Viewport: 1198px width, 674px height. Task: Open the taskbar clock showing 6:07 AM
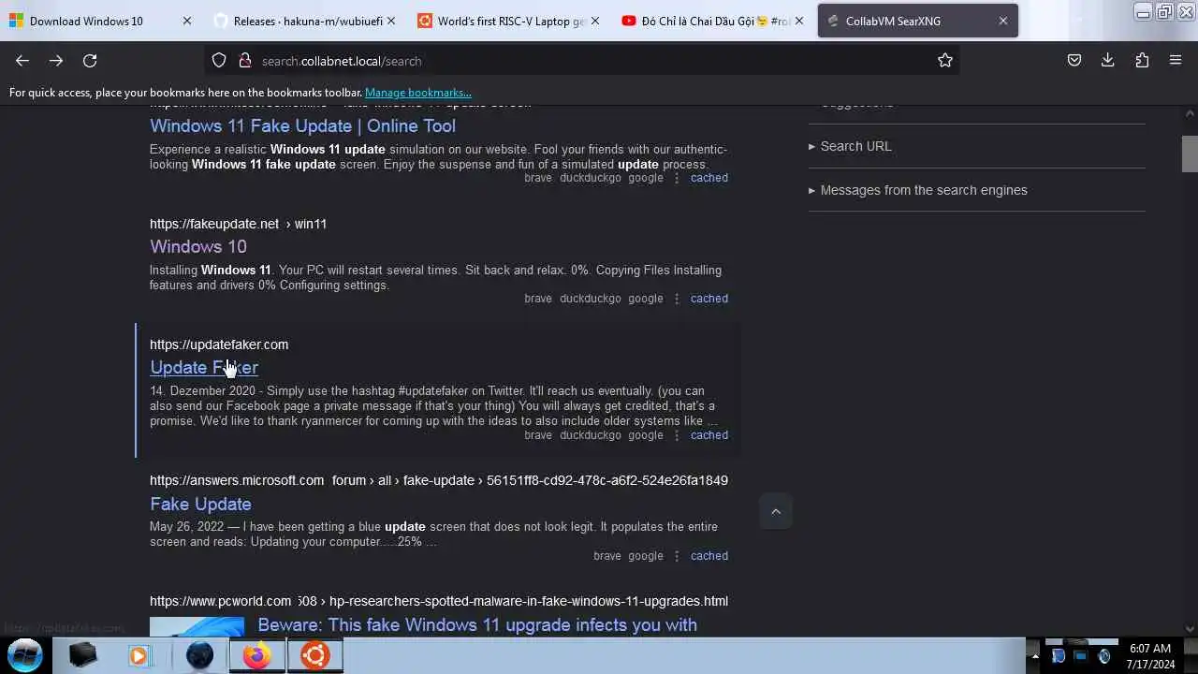click(1150, 656)
